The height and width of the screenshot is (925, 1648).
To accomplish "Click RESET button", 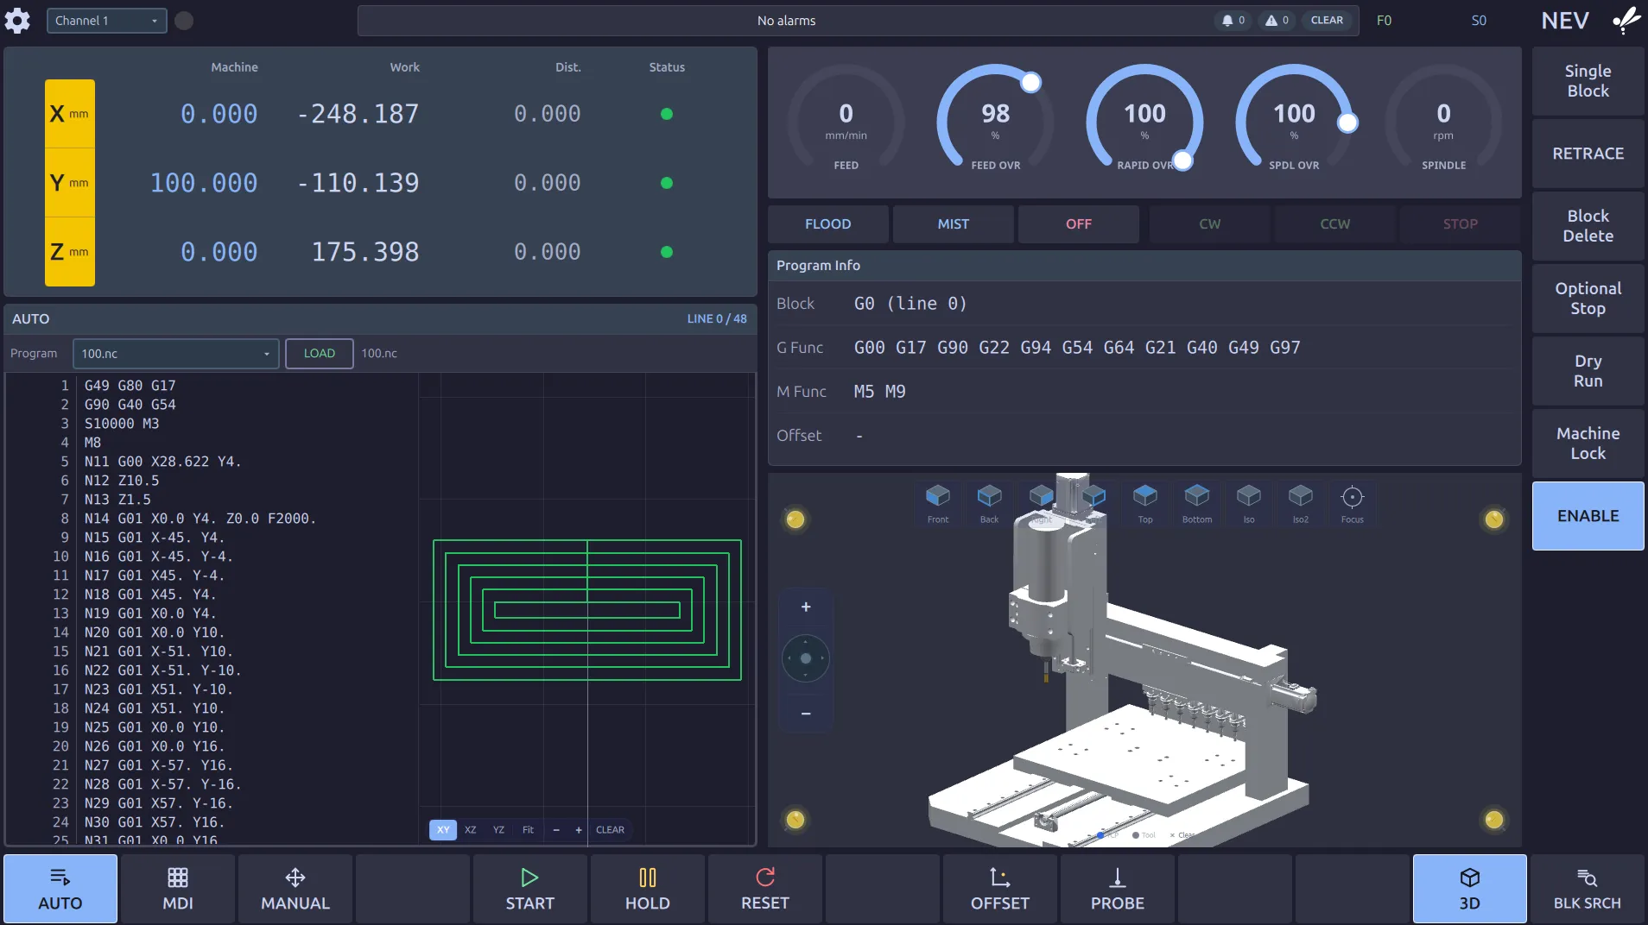I will click(x=765, y=889).
